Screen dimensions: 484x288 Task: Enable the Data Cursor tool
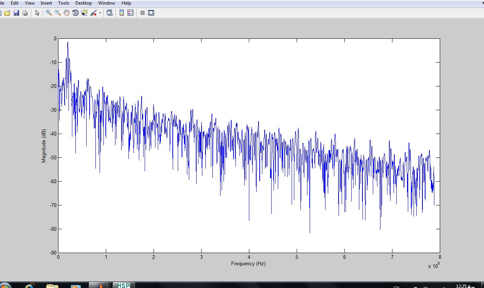84,13
